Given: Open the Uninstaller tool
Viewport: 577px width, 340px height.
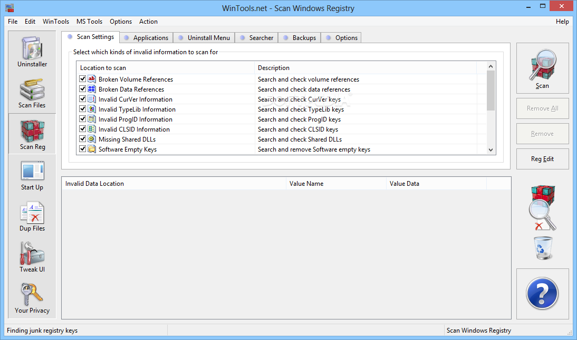Looking at the screenshot, I should click(x=32, y=52).
